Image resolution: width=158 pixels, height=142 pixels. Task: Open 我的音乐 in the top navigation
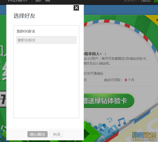click(x=18, y=1)
